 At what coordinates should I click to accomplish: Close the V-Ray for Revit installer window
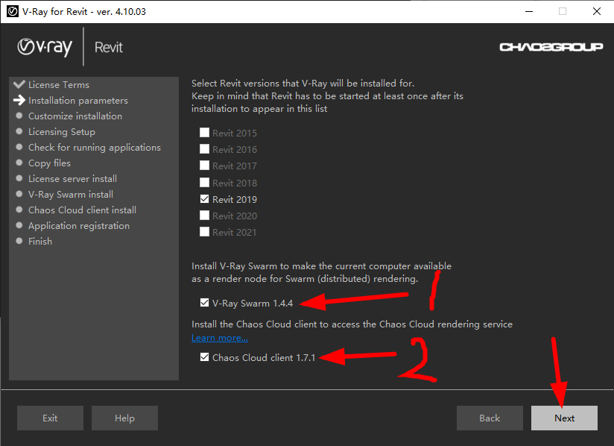pos(597,11)
